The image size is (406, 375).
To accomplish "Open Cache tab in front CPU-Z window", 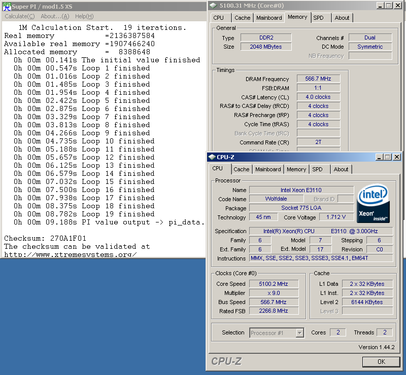I will click(242, 169).
